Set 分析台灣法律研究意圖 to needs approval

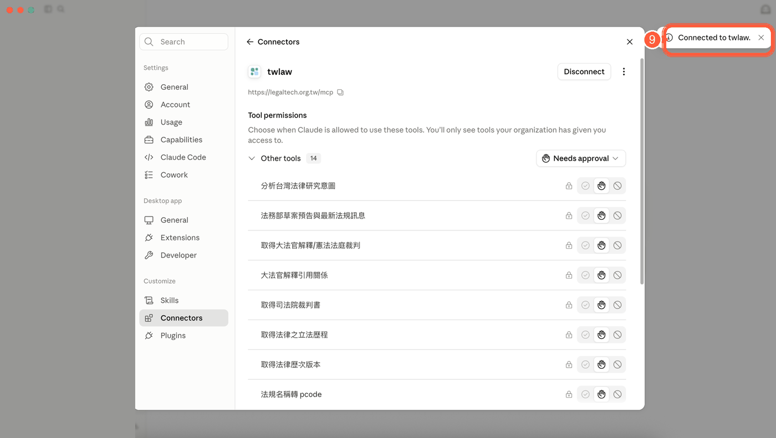point(601,186)
